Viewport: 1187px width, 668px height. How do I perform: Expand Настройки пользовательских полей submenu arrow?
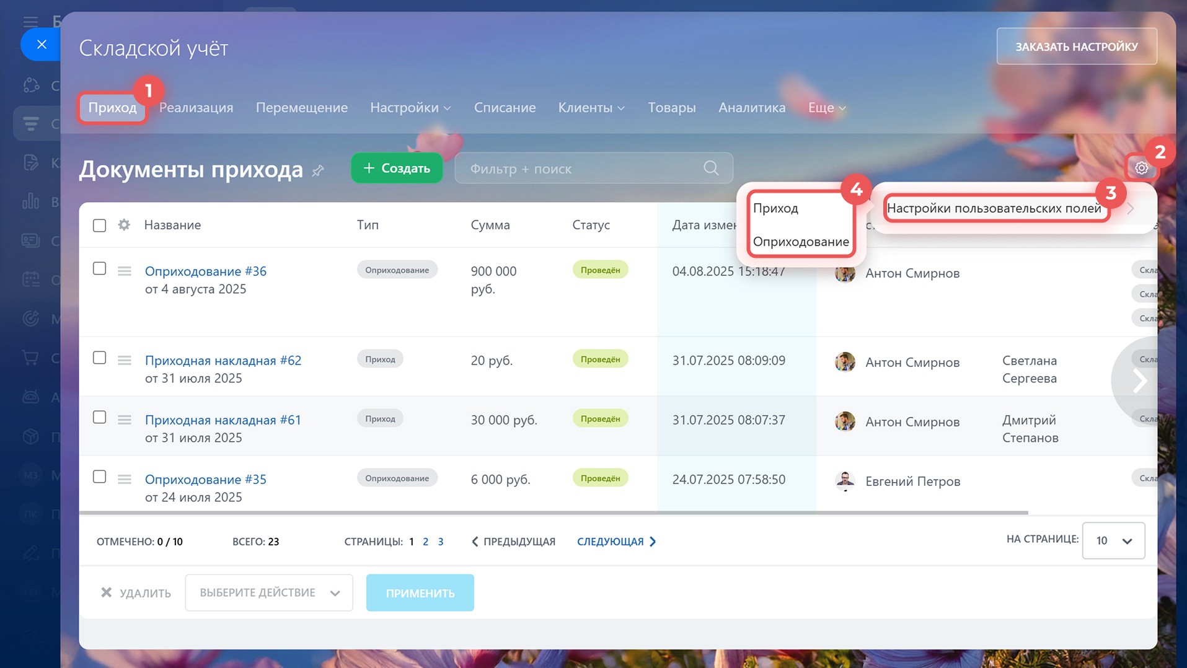point(1131,209)
